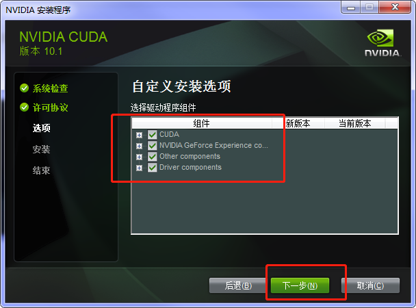416x308 pixels.
Task: Click the 新版本 column header
Action: [x=298, y=123]
